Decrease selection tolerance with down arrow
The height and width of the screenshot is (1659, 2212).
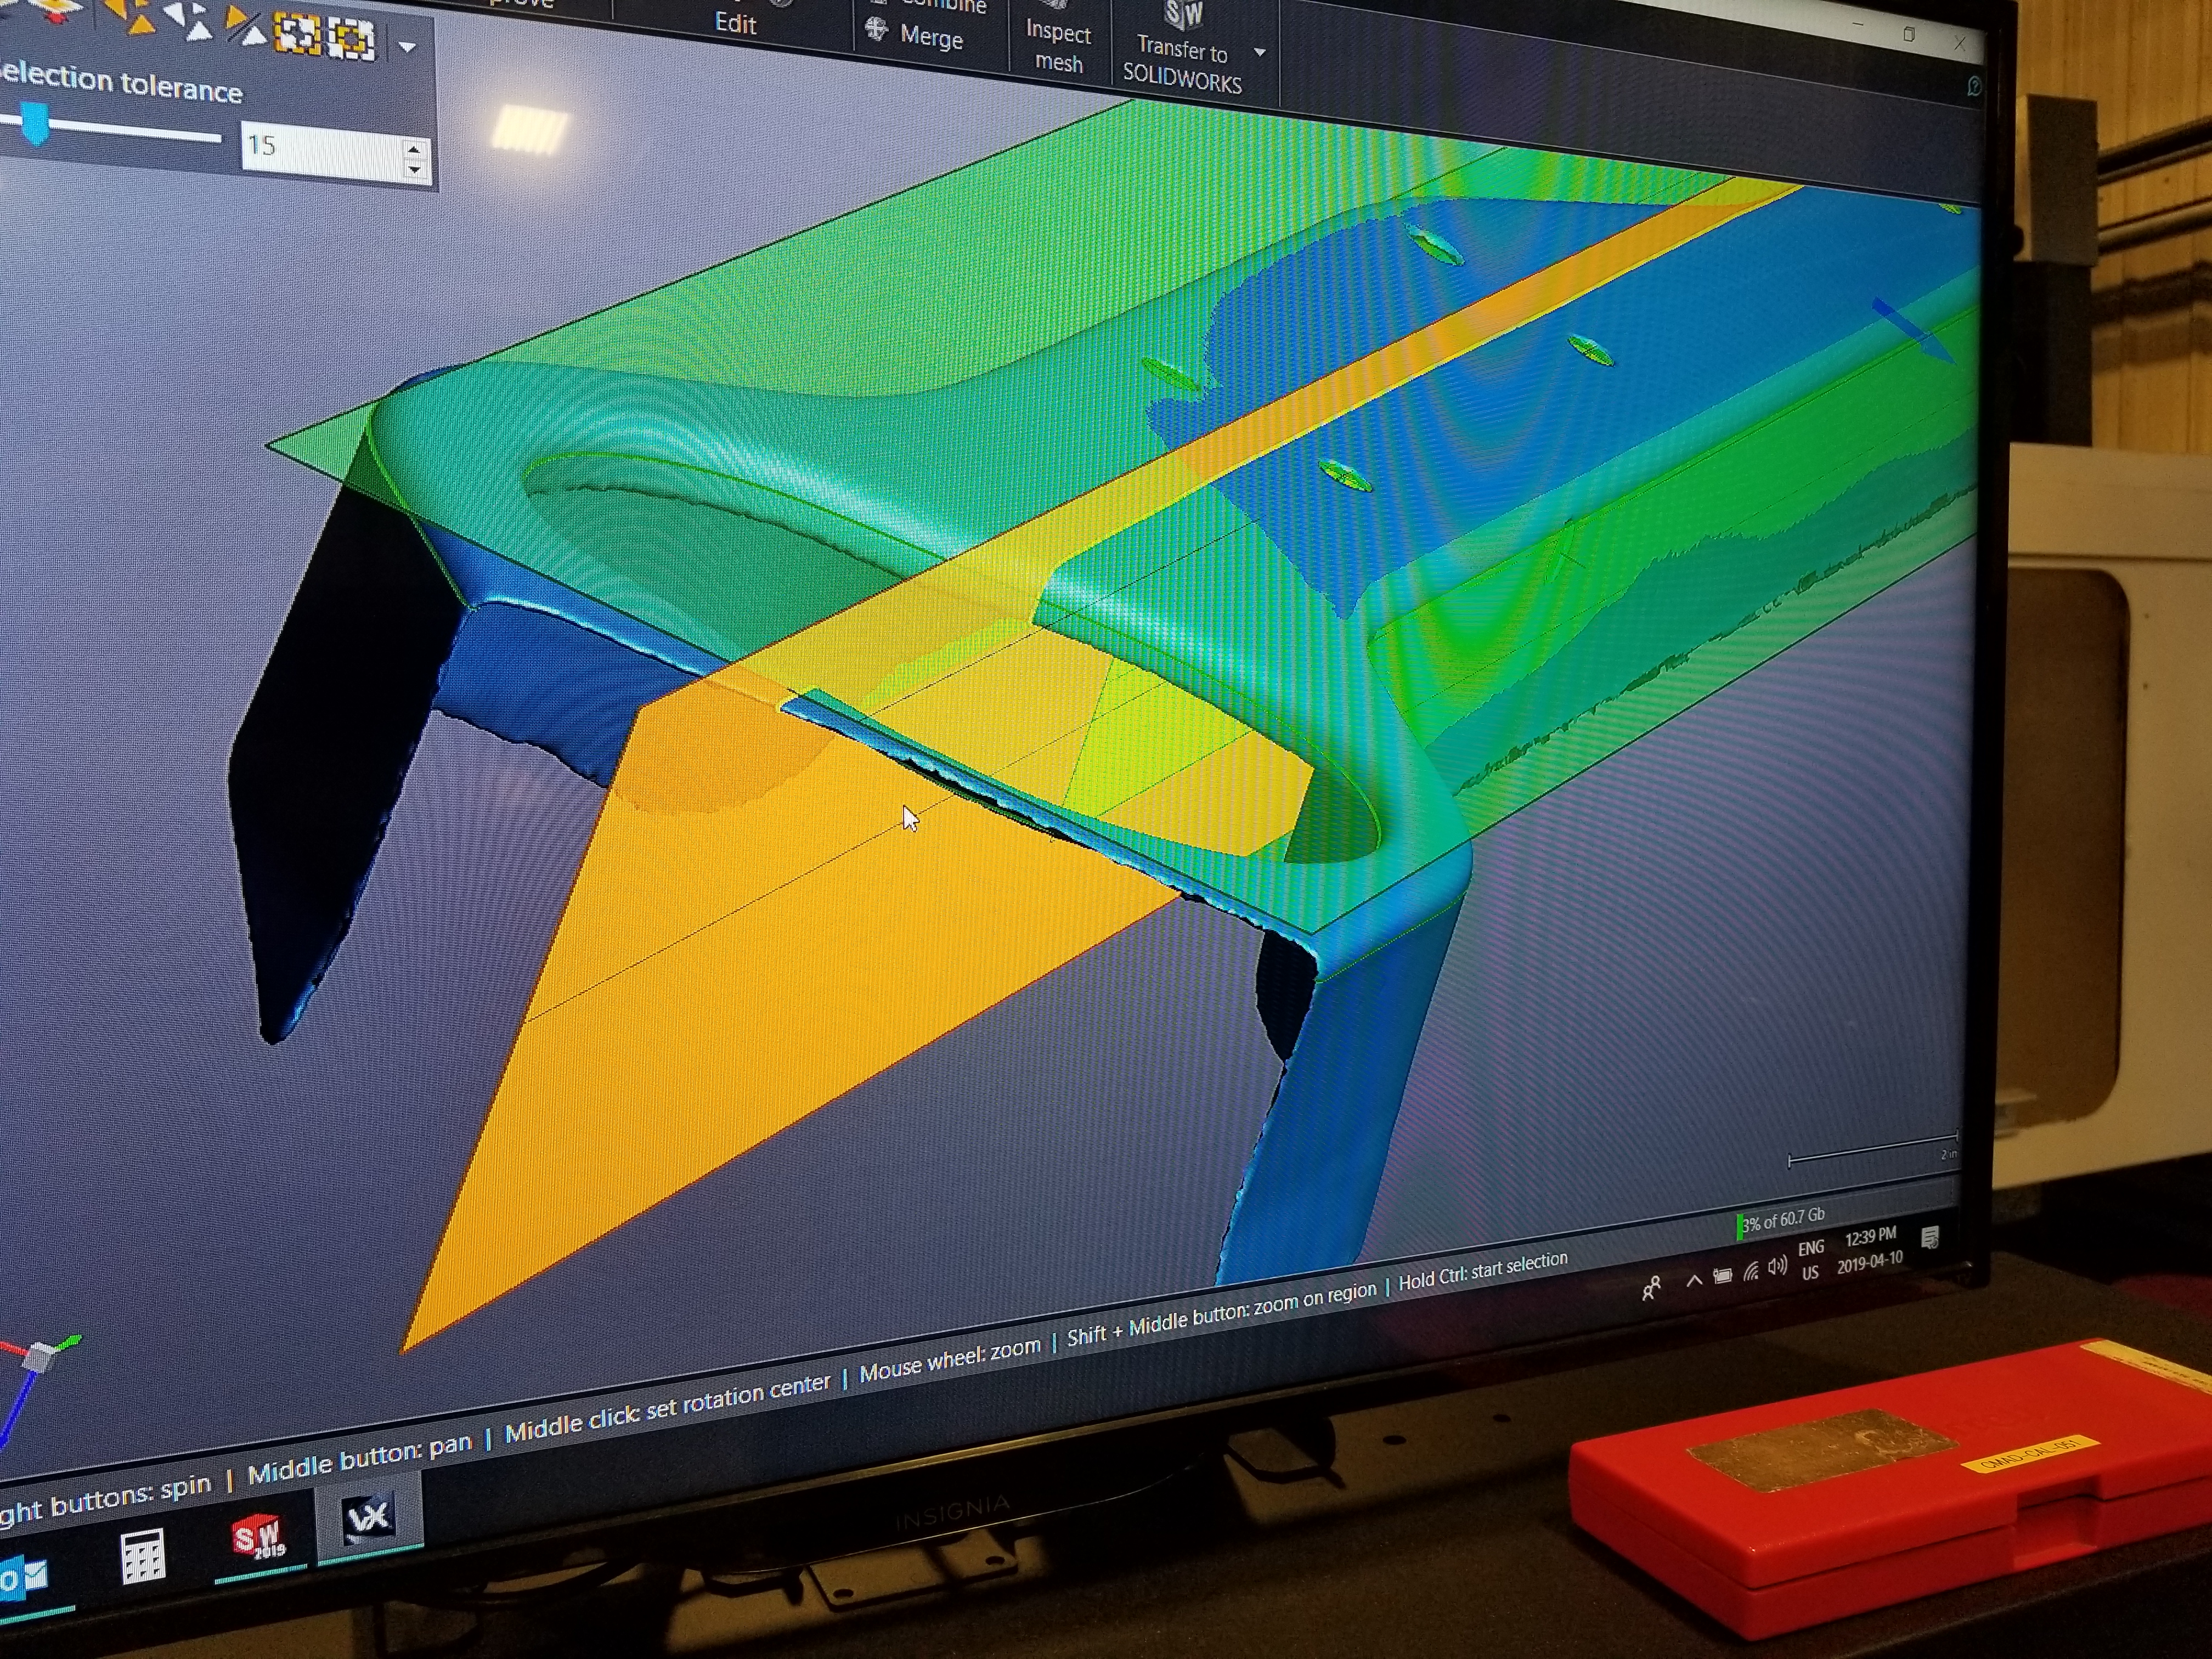click(415, 170)
